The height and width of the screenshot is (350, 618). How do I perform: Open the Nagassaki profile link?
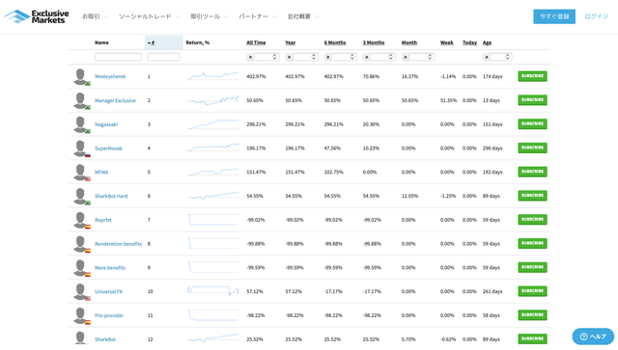click(x=106, y=124)
